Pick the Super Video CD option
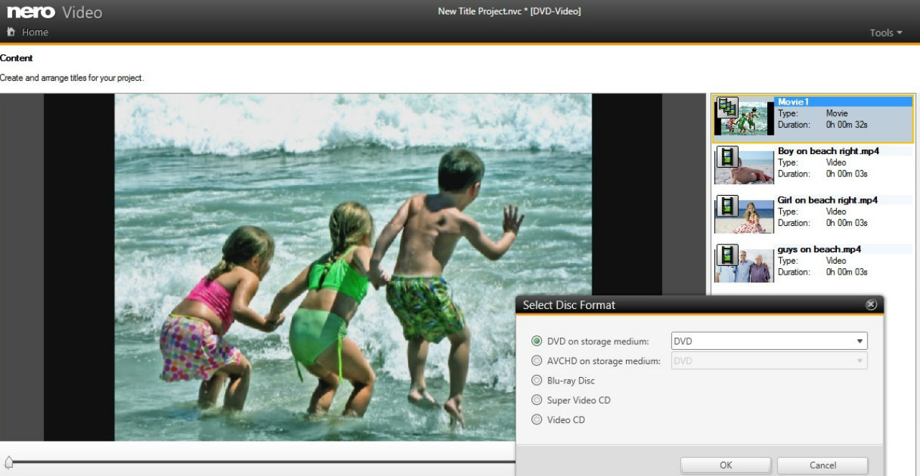The width and height of the screenshot is (920, 476). 537,400
